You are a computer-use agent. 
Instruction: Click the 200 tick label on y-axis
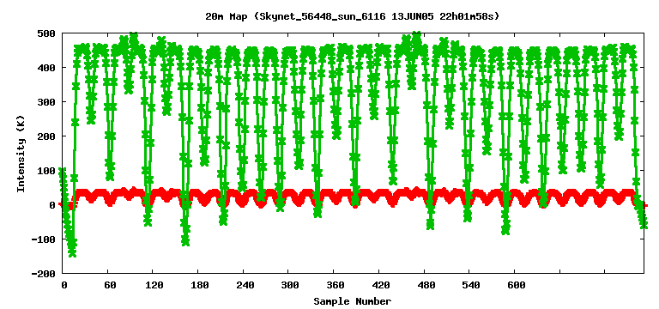click(46, 136)
